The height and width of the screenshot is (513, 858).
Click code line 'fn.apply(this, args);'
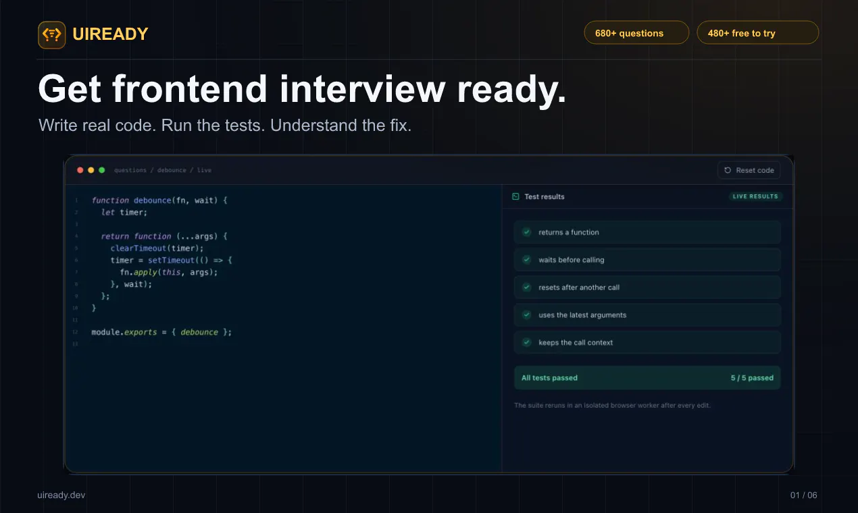pyautogui.click(x=169, y=272)
